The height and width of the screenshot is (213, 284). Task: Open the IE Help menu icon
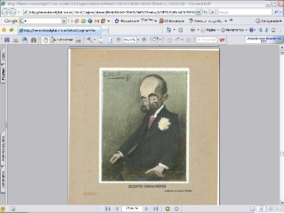(251, 30)
